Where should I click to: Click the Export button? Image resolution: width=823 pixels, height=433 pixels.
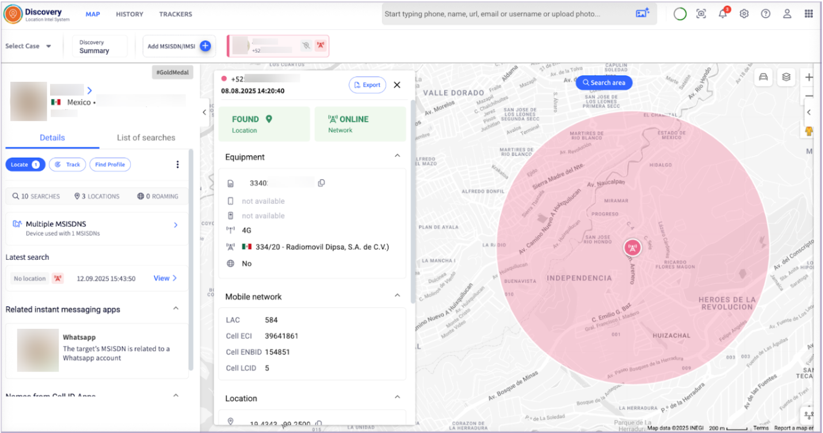point(367,85)
